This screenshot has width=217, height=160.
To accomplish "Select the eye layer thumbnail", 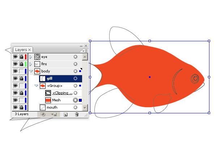I will click(37, 57).
